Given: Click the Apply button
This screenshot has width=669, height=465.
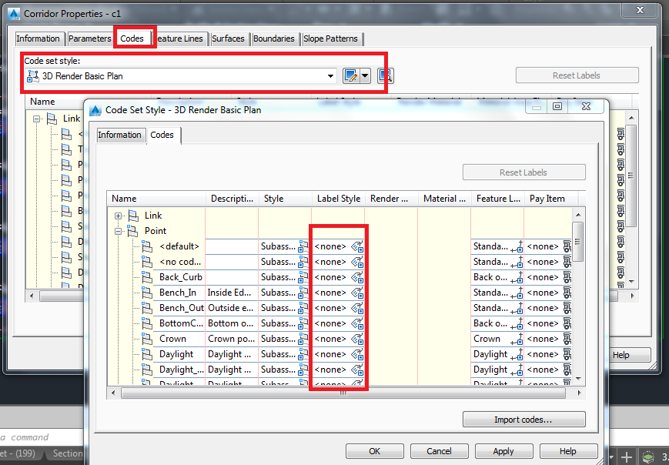Looking at the screenshot, I should pyautogui.click(x=503, y=451).
